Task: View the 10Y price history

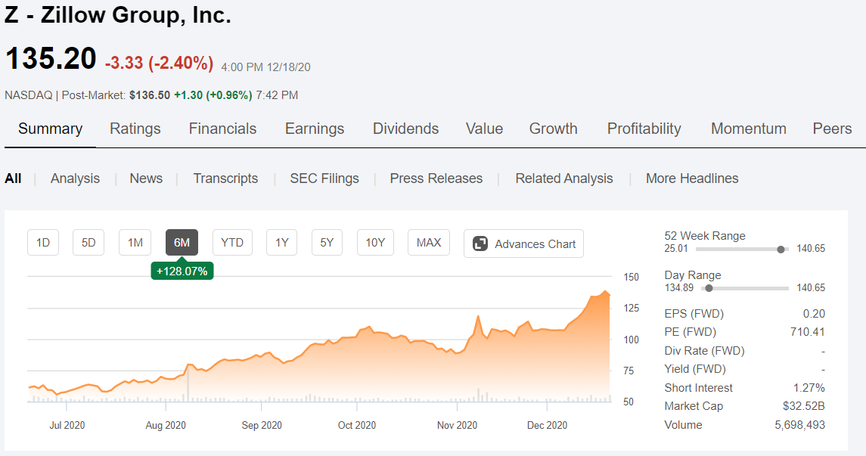Action: [375, 242]
